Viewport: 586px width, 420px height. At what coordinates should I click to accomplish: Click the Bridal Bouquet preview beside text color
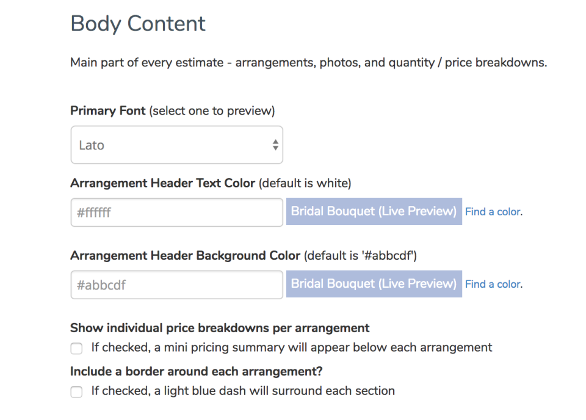point(374,212)
